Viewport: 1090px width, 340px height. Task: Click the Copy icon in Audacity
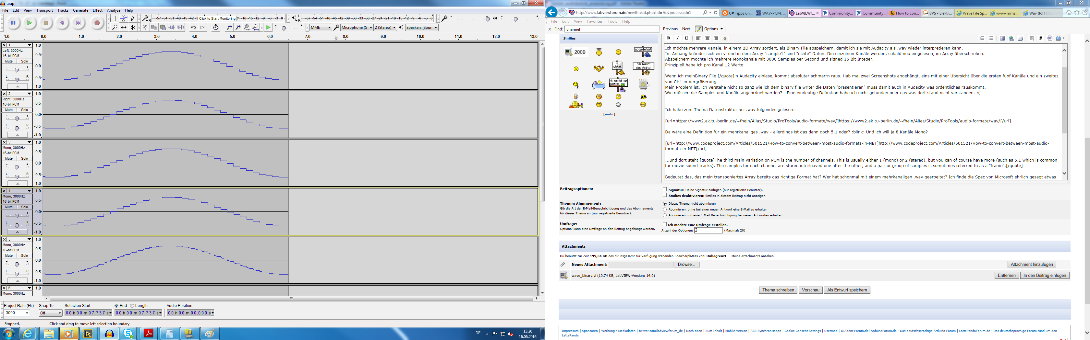[154, 28]
